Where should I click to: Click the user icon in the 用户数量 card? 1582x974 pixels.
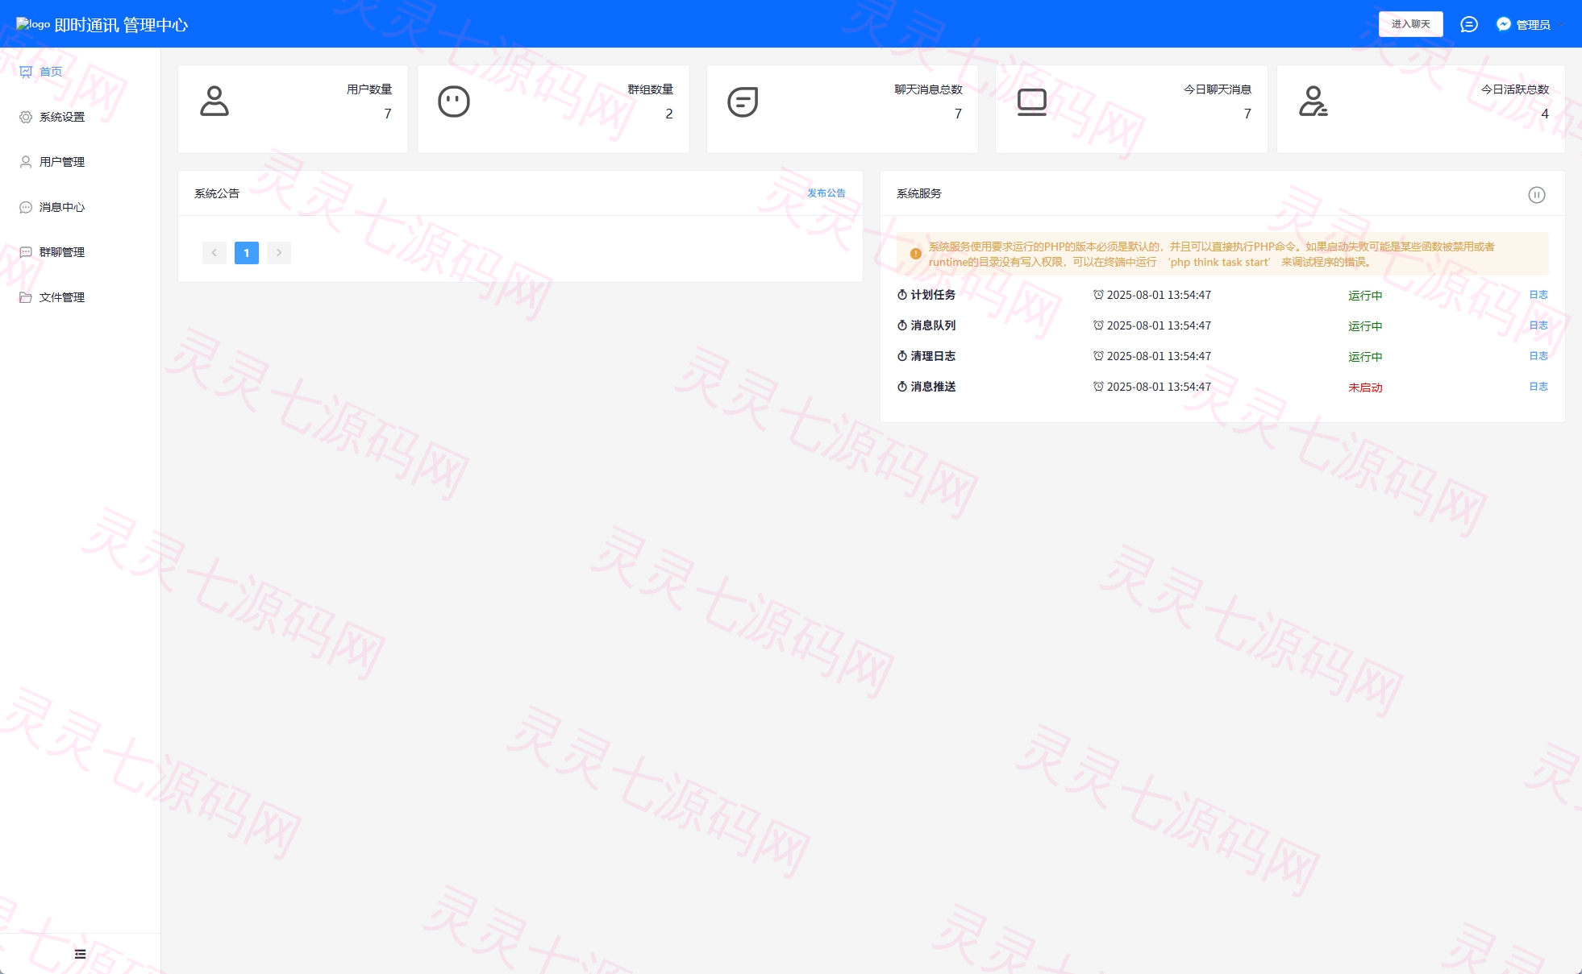[214, 101]
